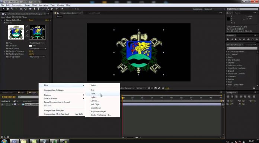Image resolution: width=259 pixels, height=143 pixels.
Task: Select the Pan Behind tool
Action: click(x=25, y=9)
